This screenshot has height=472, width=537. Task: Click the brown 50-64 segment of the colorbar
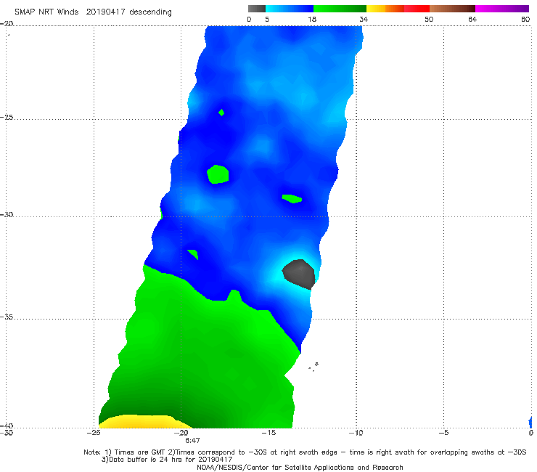coord(452,9)
